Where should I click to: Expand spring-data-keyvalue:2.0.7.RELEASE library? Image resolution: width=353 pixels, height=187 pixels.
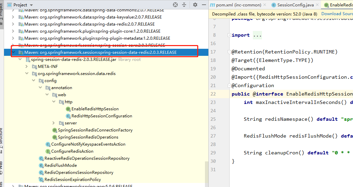(13, 17)
